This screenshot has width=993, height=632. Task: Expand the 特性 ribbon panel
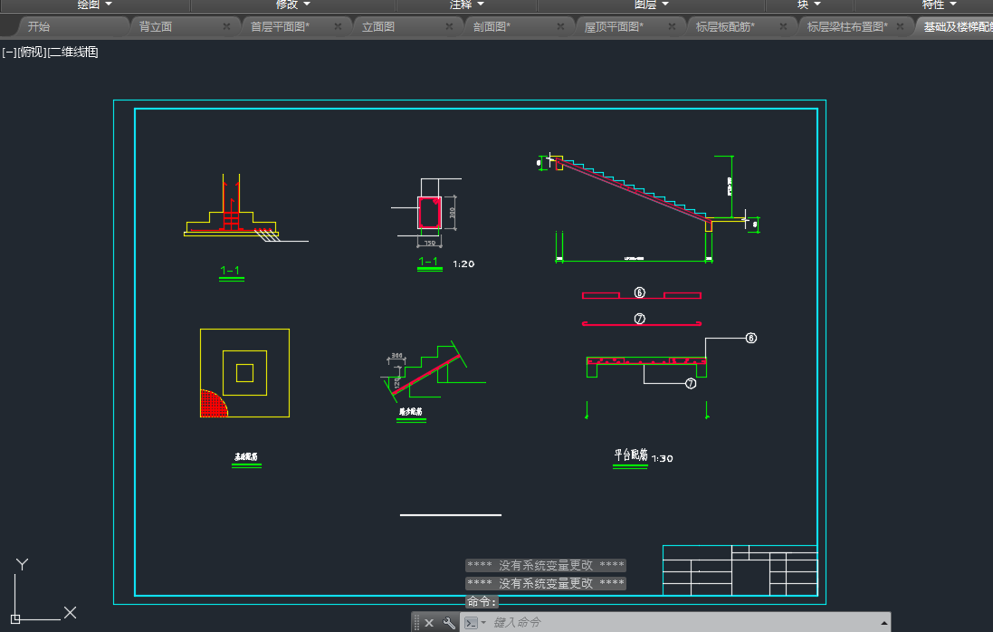click(x=940, y=5)
